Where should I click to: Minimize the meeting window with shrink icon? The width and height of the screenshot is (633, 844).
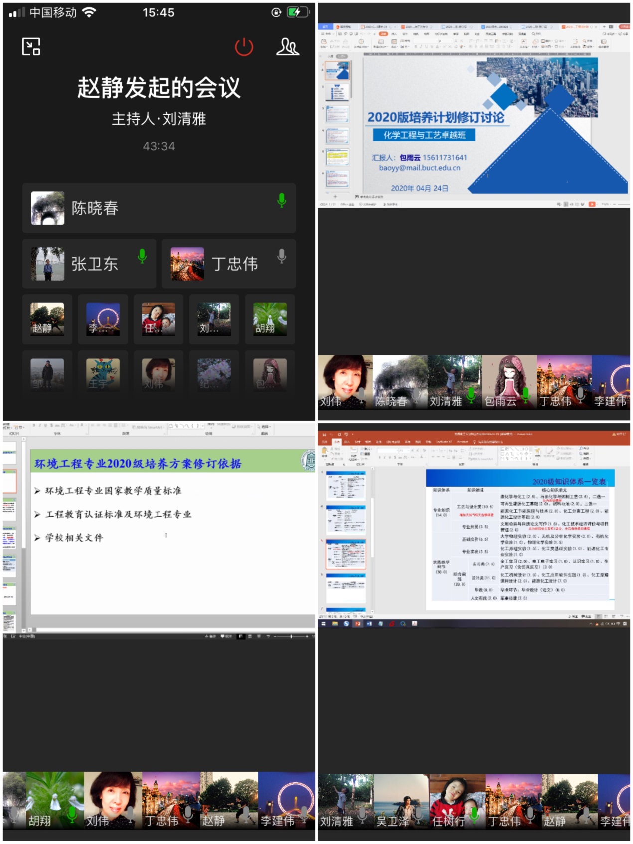click(31, 47)
